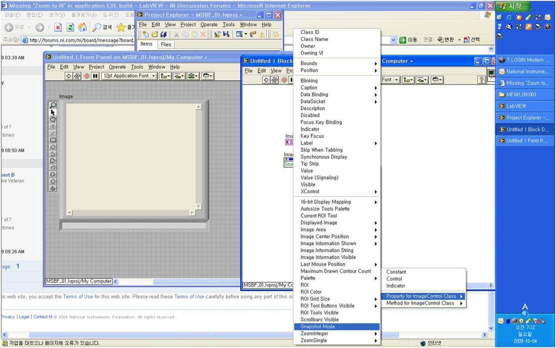The width and height of the screenshot is (556, 348).
Task: Choose Indicator in the create submenu
Action: point(424,286)
